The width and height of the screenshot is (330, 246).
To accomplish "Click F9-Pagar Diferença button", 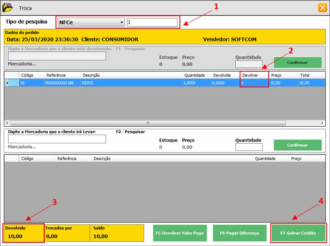I will (239, 233).
